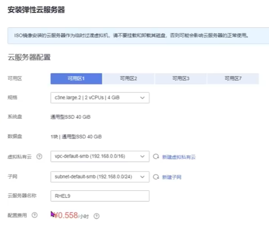Image resolution: width=269 pixels, height=230 pixels.
Task: Select availability zone 可用区1
Action: tap(76, 78)
